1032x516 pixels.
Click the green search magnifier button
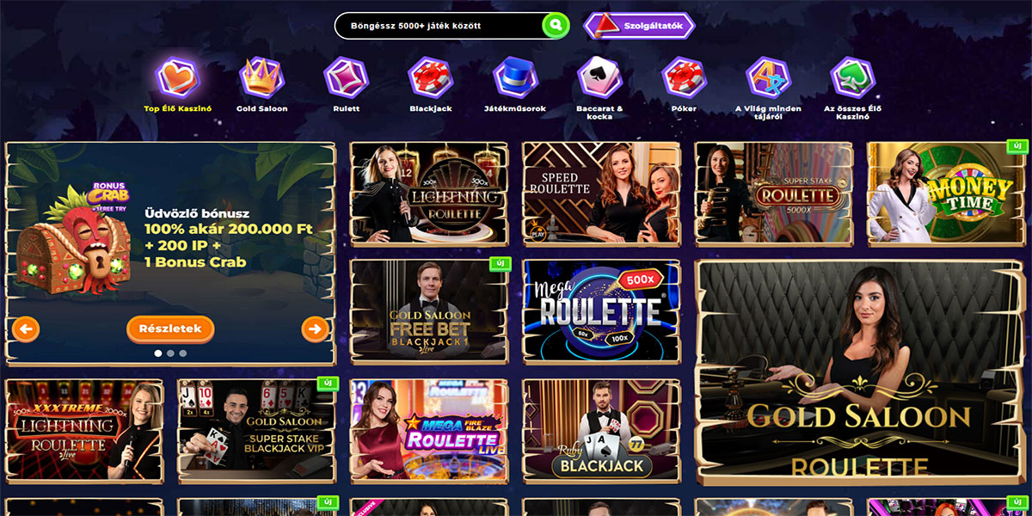pos(556,26)
